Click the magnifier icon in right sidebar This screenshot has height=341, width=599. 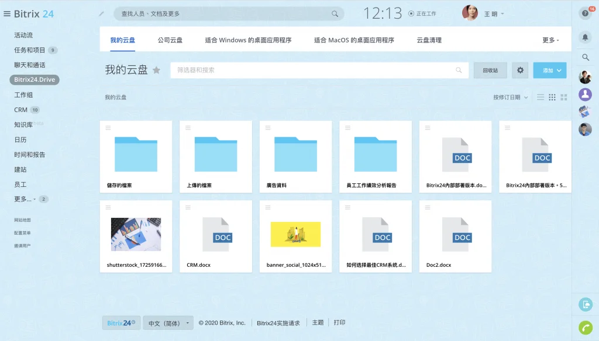586,57
